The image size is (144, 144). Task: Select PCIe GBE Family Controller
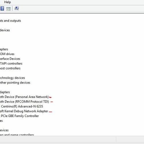[x=19, y=116]
